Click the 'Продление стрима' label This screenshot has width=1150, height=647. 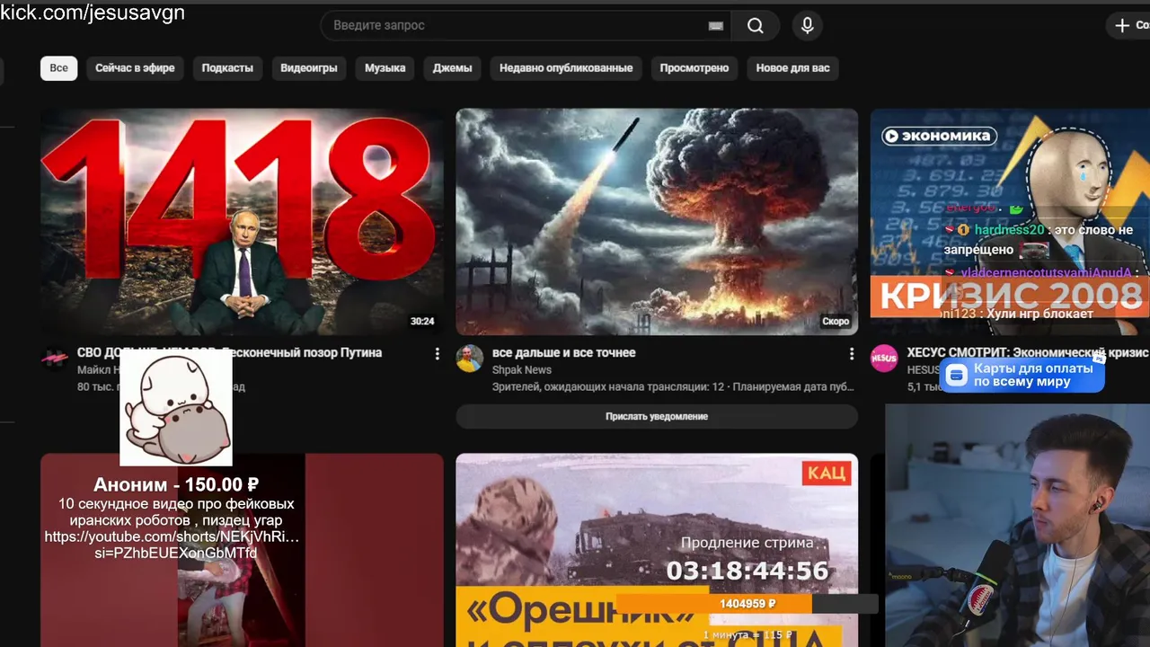[747, 543]
